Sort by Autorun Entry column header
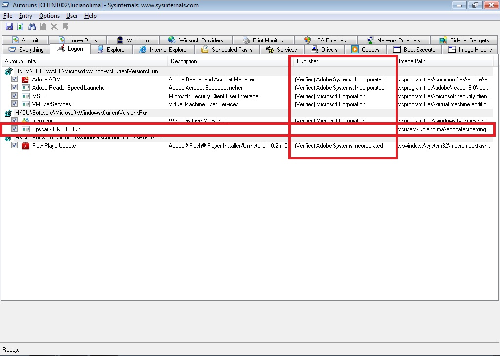This screenshot has height=356, width=500. pos(85,61)
